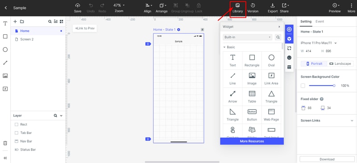Pick the Oval widget in Widget panel
357x163 pixels.
point(271,60)
